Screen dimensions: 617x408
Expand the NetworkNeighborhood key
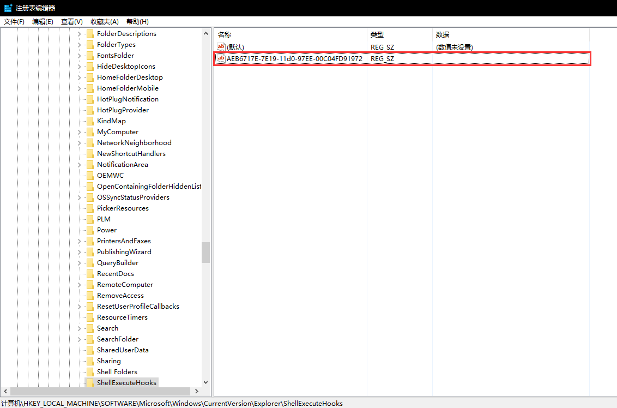pyautogui.click(x=80, y=143)
